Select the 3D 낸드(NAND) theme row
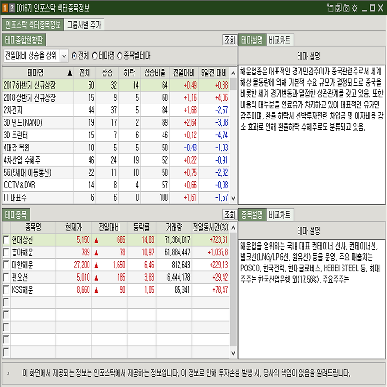 [116, 123]
